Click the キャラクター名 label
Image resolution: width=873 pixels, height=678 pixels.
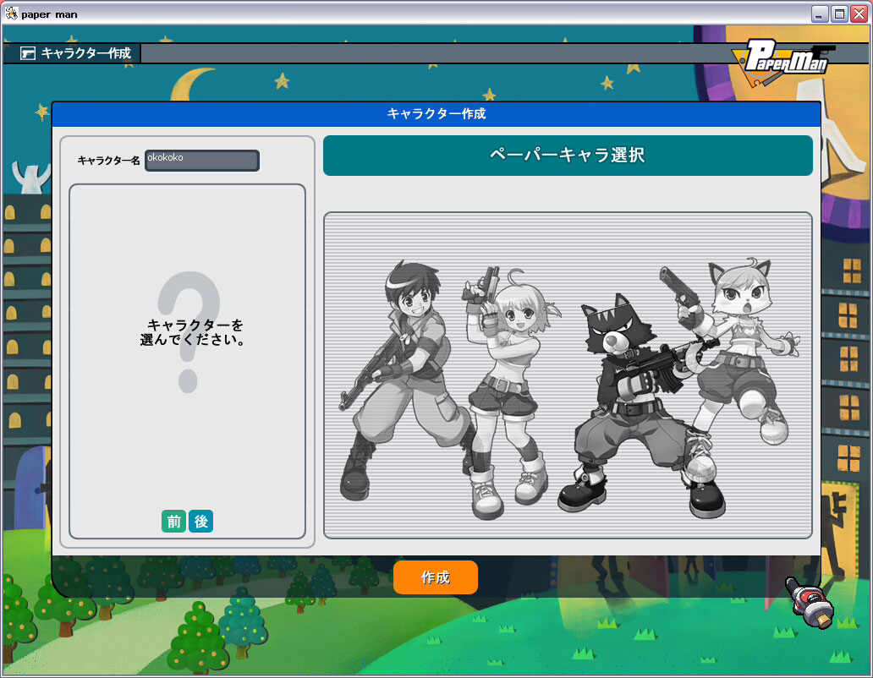(x=108, y=161)
